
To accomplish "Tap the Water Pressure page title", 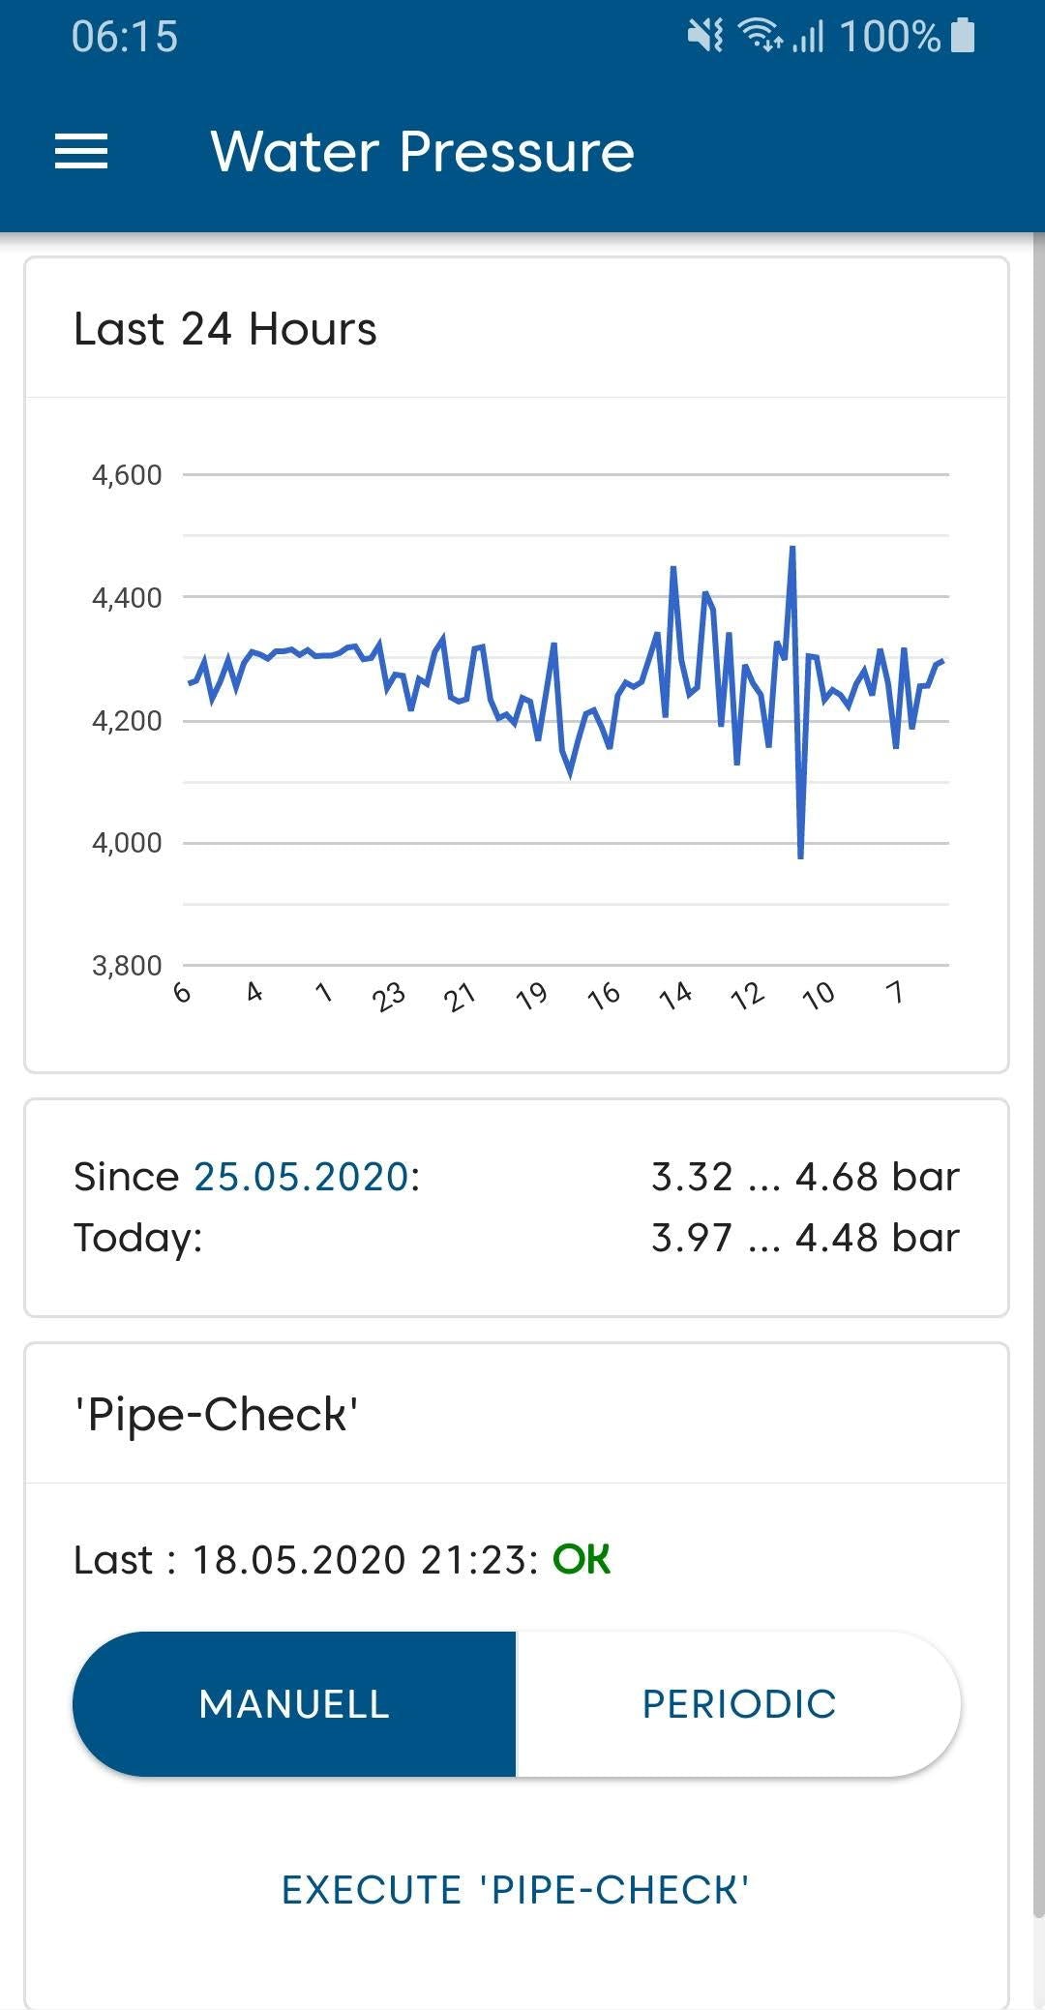I will coord(422,152).
